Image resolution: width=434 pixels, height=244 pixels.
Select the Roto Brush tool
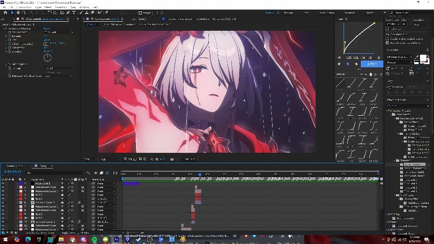99,13
